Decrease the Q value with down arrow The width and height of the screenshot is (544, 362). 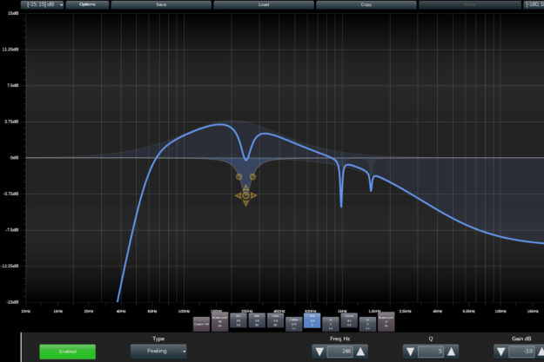410,352
